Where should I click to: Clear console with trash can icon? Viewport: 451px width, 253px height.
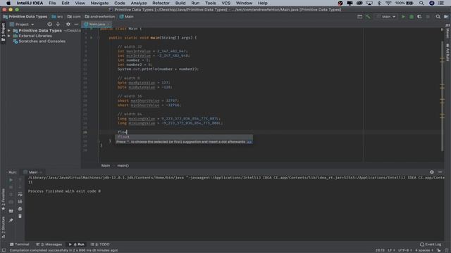(x=20, y=216)
